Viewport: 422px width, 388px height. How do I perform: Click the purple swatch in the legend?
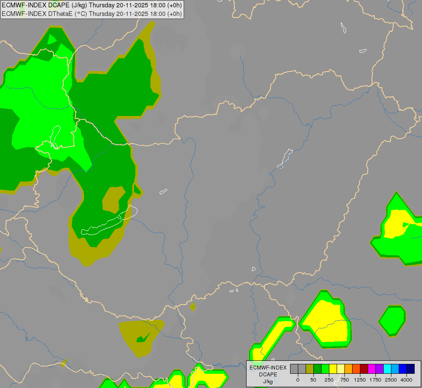(380, 369)
